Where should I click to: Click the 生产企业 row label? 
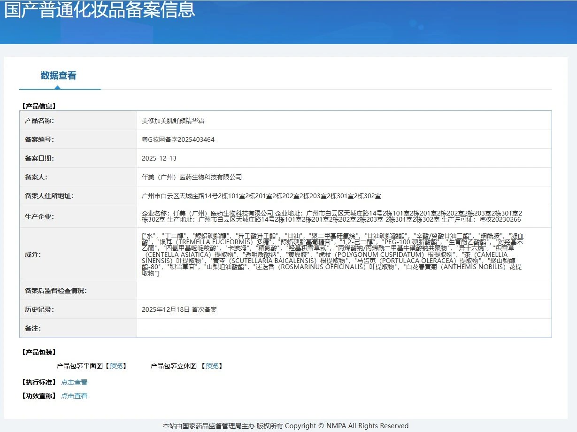pos(39,216)
